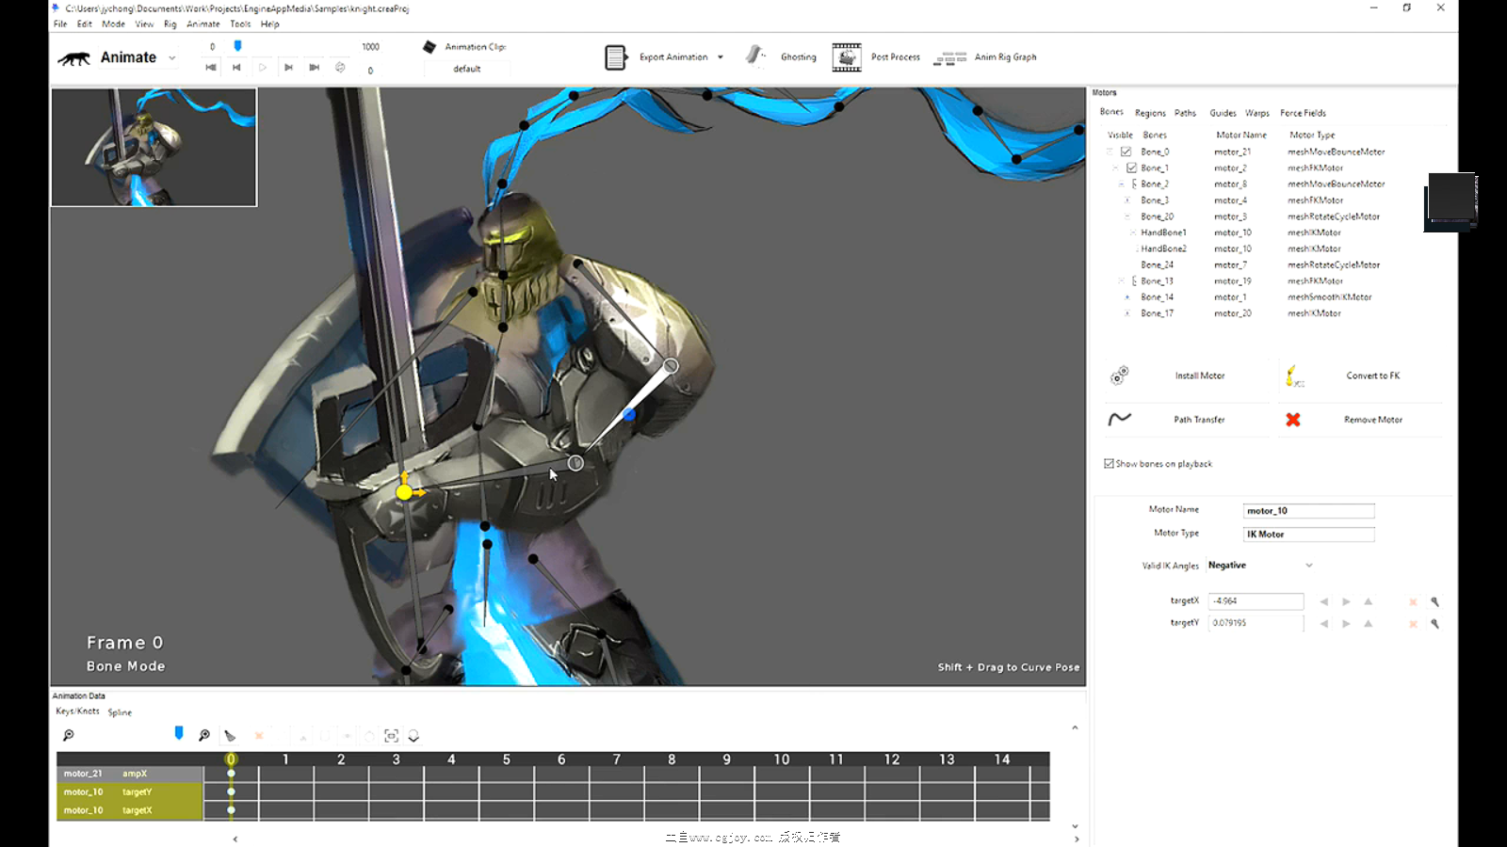Collapse the Bone_20 tree node
Viewport: 1507px width, 847px height.
[1126, 216]
